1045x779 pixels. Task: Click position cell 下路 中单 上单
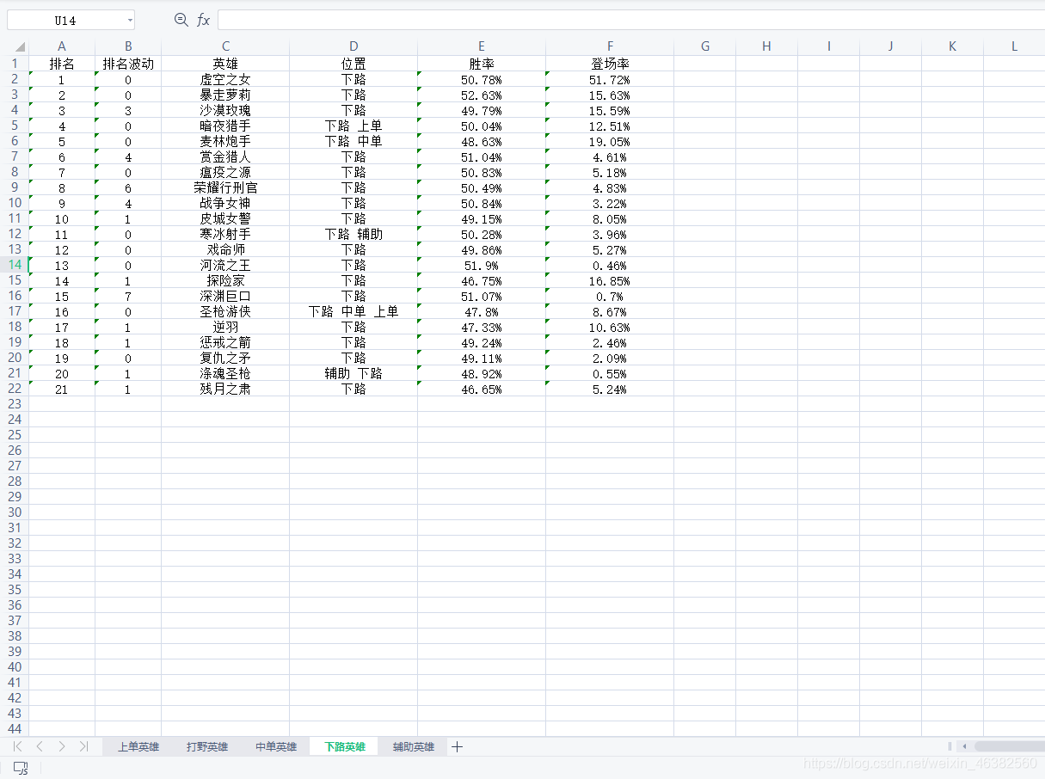(353, 312)
